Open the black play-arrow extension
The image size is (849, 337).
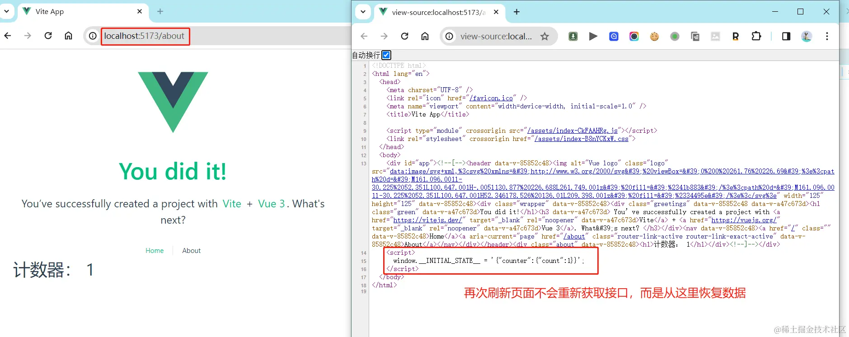point(593,37)
